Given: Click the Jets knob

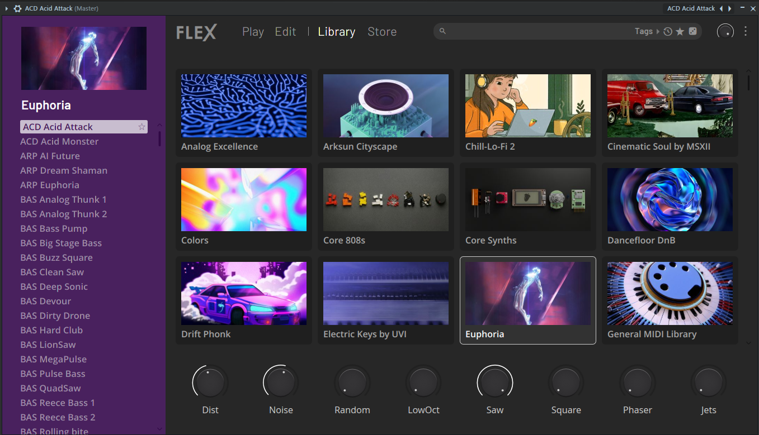Looking at the screenshot, I should (x=709, y=383).
